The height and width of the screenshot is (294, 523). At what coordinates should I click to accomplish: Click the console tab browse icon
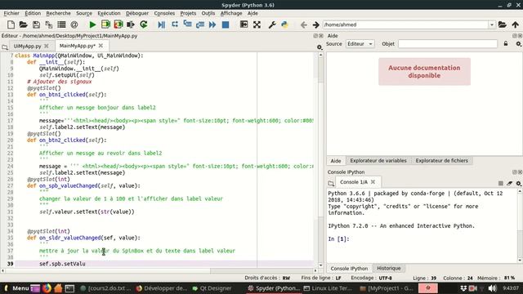[x=331, y=183]
